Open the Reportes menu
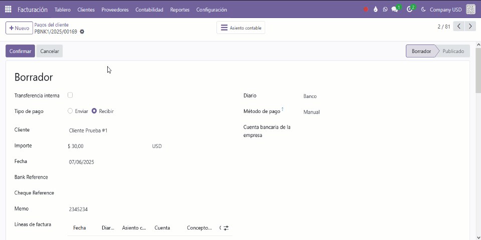 coord(180,9)
